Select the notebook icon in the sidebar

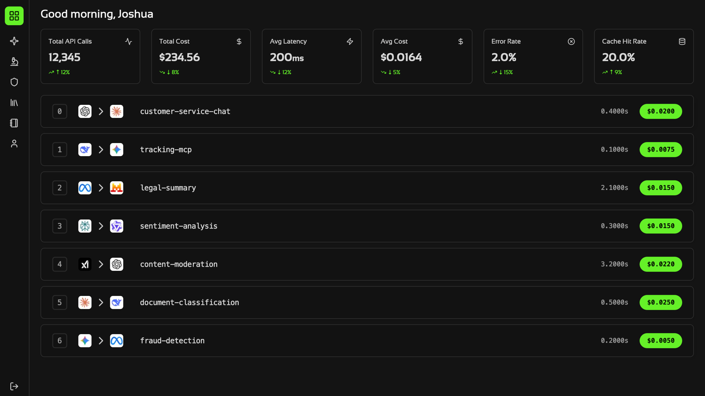click(x=14, y=123)
